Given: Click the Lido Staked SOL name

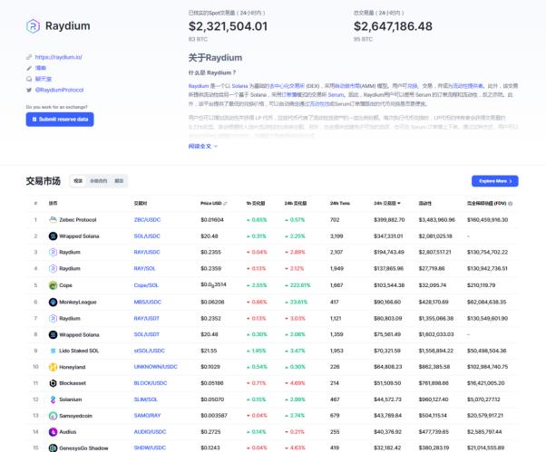Looking at the screenshot, I should (x=79, y=351).
